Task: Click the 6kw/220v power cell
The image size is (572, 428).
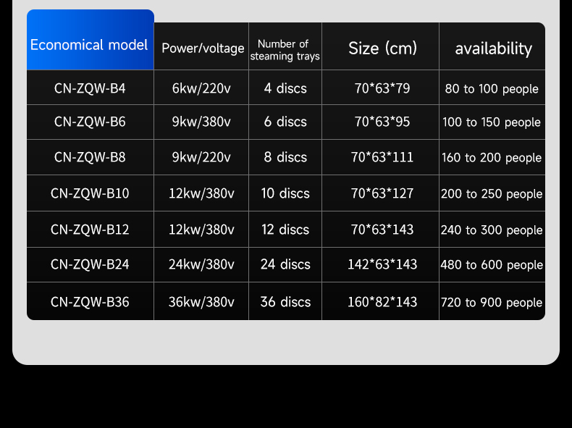Action: [x=201, y=88]
